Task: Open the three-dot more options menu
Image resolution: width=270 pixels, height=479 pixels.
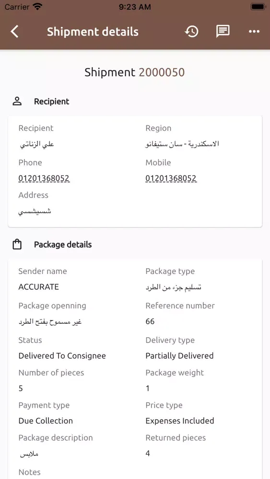Action: click(x=254, y=32)
